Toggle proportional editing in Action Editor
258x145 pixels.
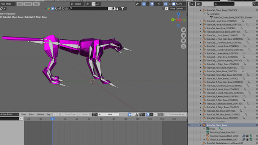(156, 114)
